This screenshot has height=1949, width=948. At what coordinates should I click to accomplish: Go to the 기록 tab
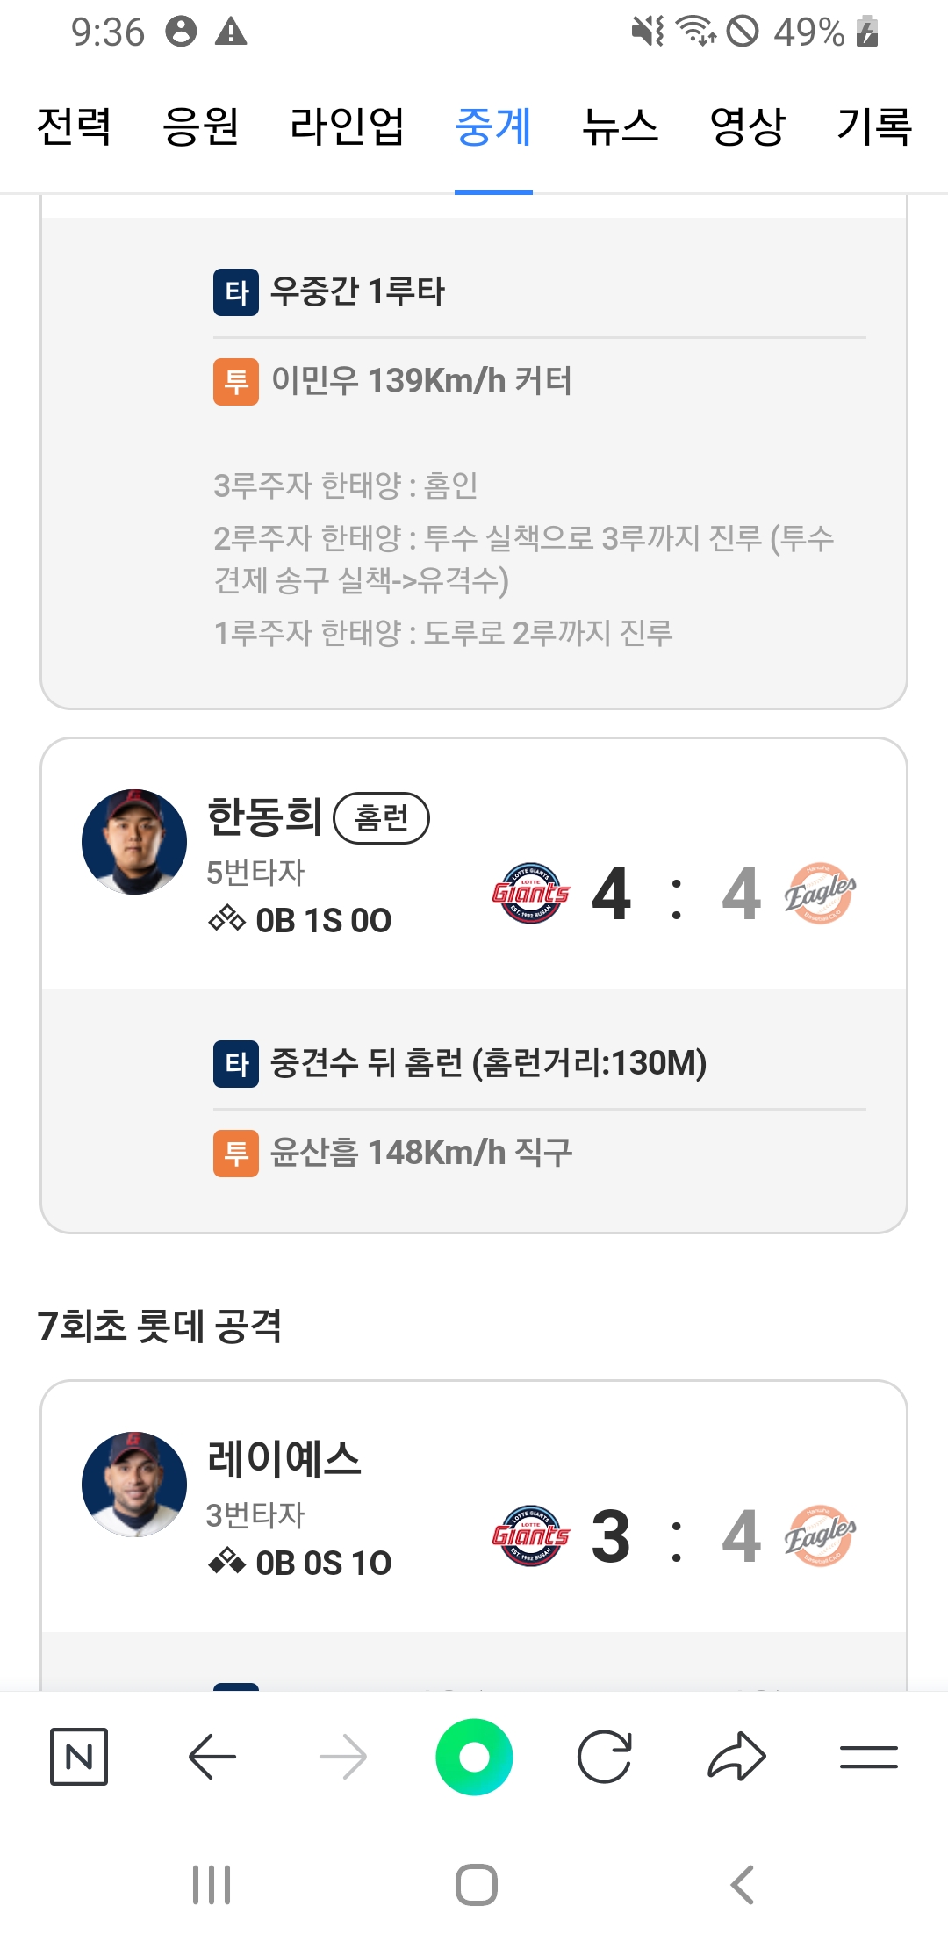[x=874, y=126]
